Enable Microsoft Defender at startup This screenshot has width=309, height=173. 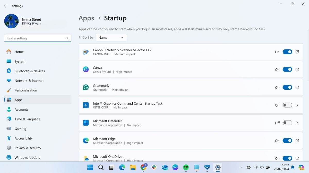pos(287,123)
